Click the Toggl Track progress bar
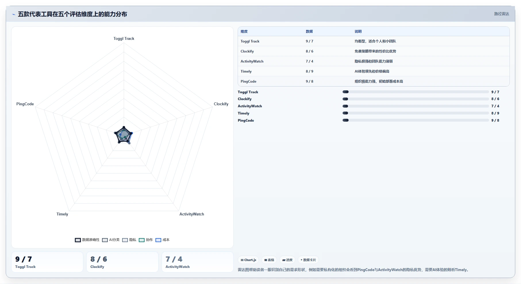Screen dimensions: 521x284 416,92
